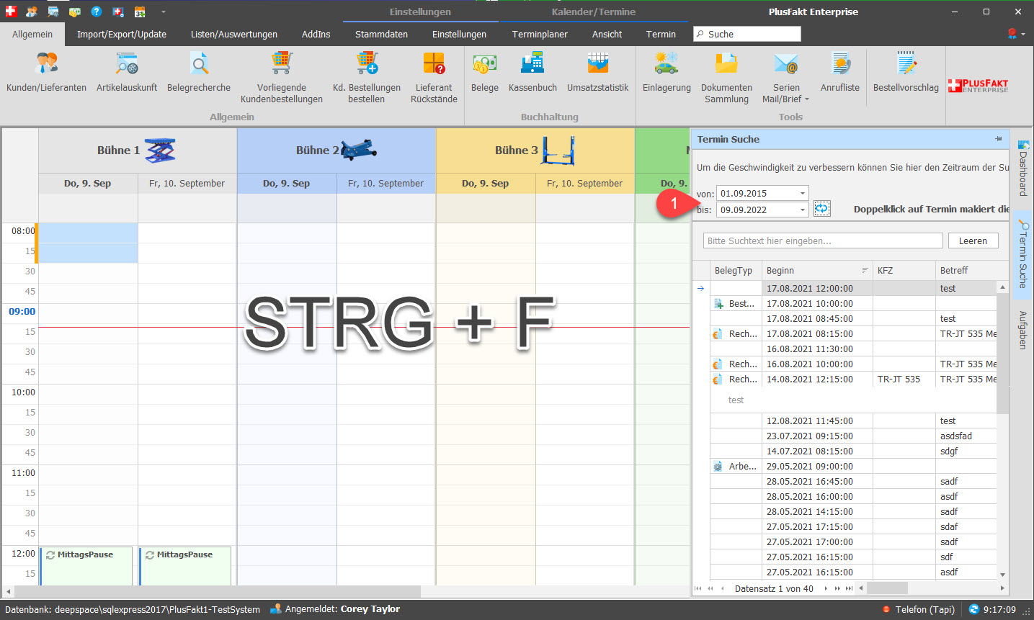Go to next record in data navigator
Viewport: 1034px width, 620px height.
point(826,588)
